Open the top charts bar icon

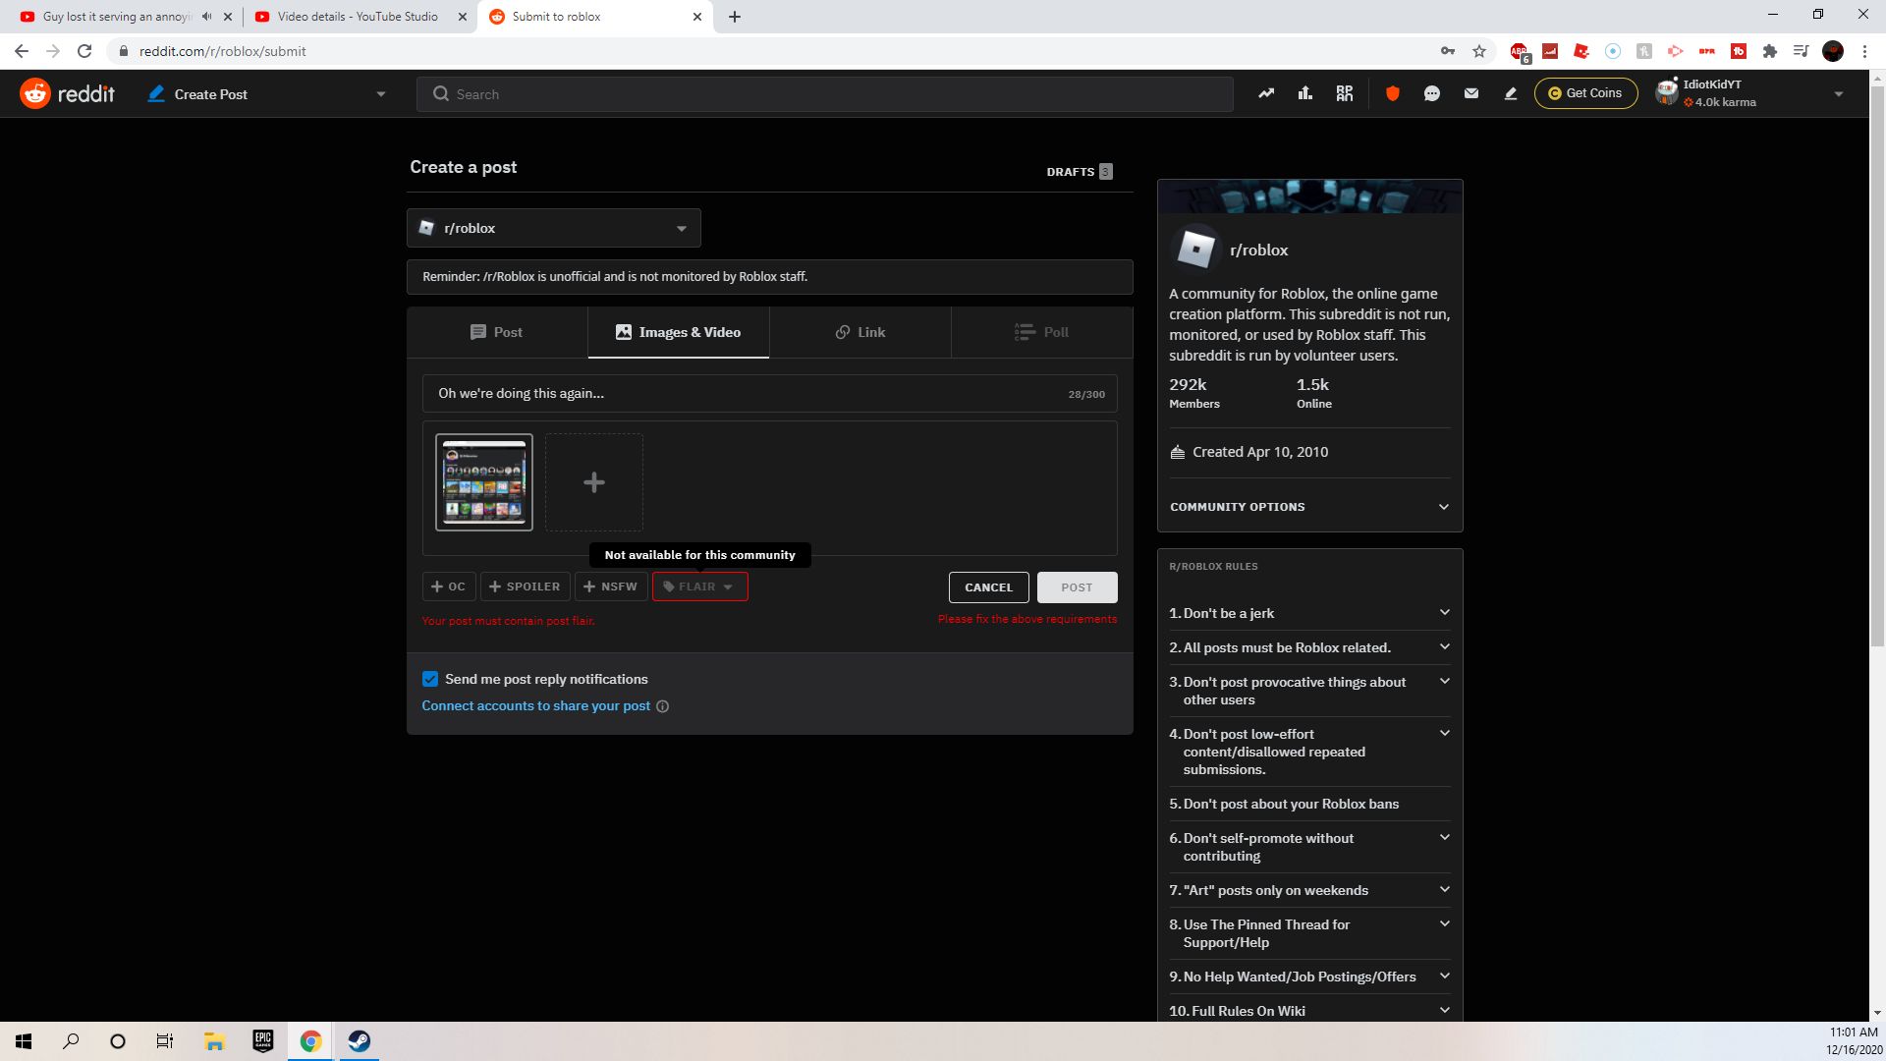pyautogui.click(x=1304, y=93)
